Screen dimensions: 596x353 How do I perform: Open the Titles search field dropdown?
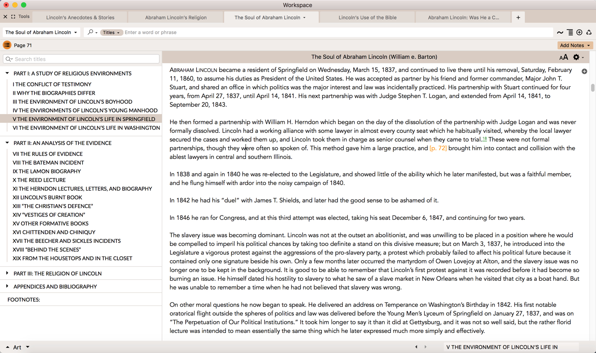coord(111,32)
